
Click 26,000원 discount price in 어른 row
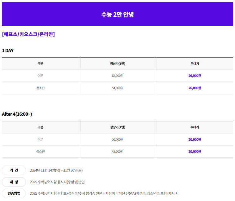195,76
